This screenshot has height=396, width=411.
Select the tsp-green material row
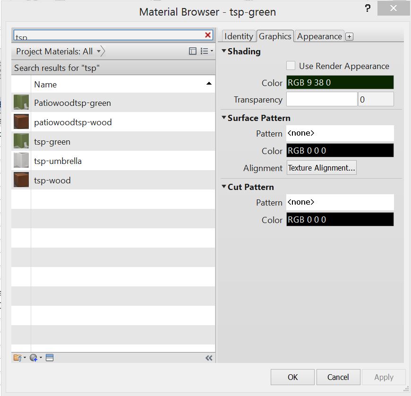pyautogui.click(x=113, y=141)
